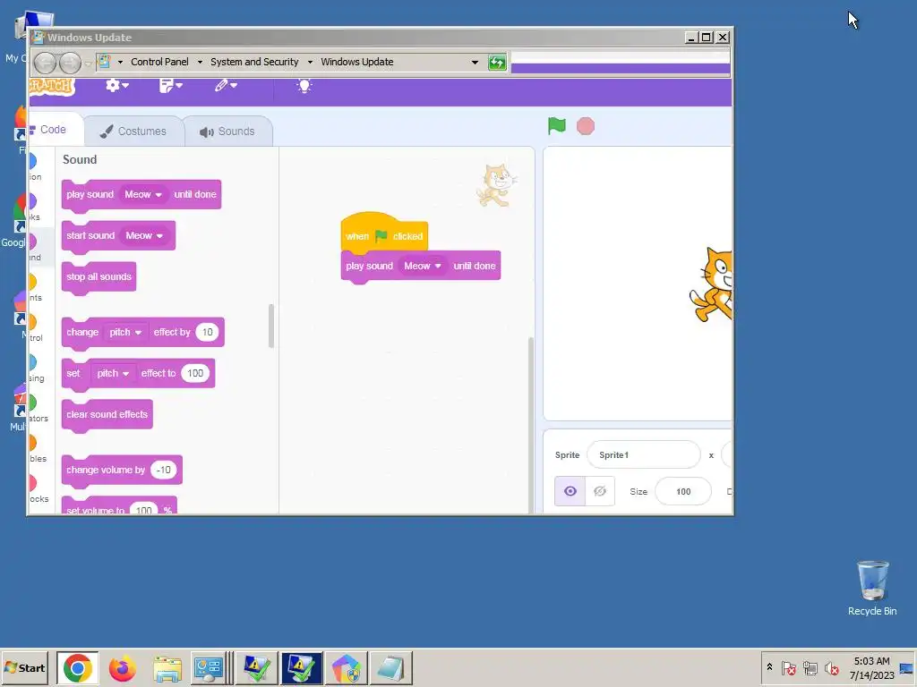
Task: Open the notepad taskbar icon
Action: [391, 668]
